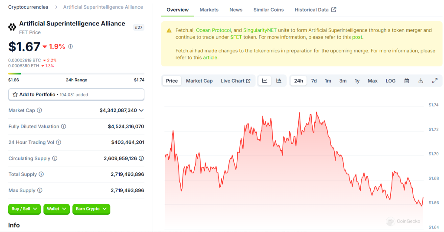Image resolution: width=444 pixels, height=232 pixels.
Task: Click the 0.0006359 ETH value
Action: click(x=23, y=65)
